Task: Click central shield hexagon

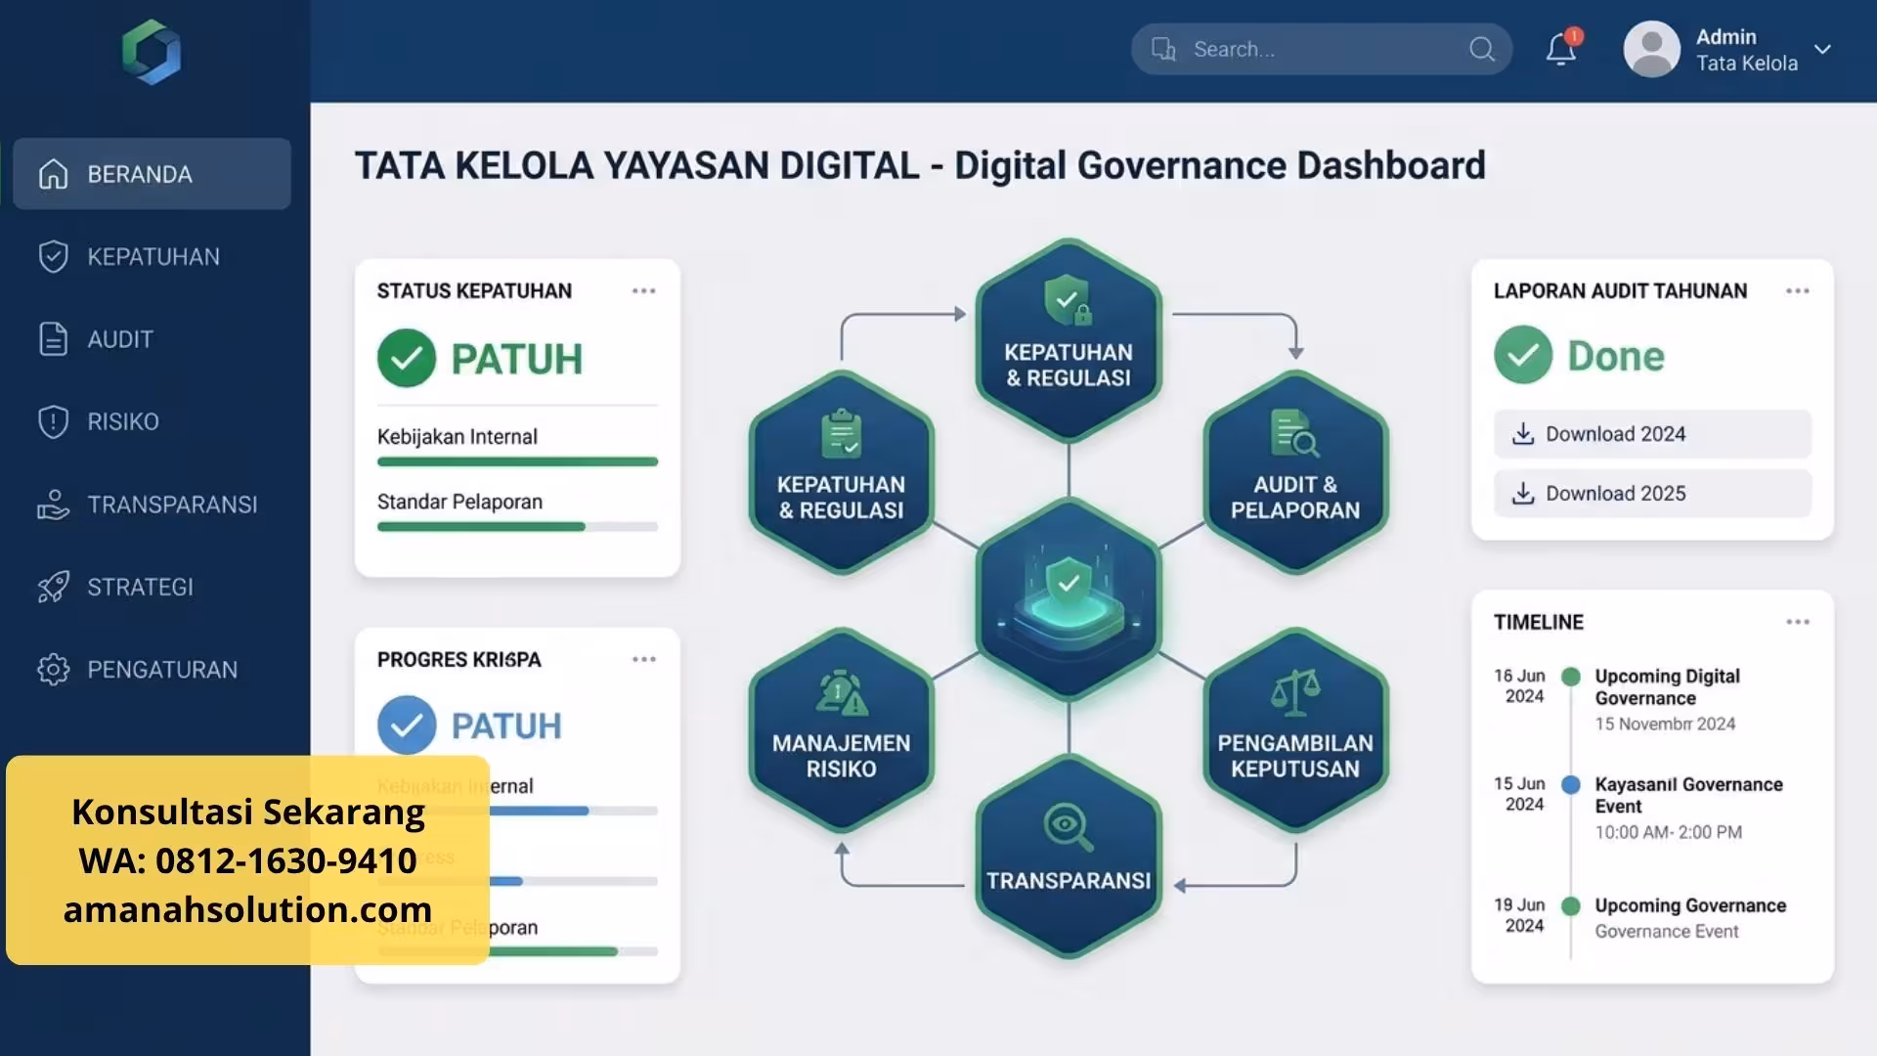Action: click(1069, 598)
